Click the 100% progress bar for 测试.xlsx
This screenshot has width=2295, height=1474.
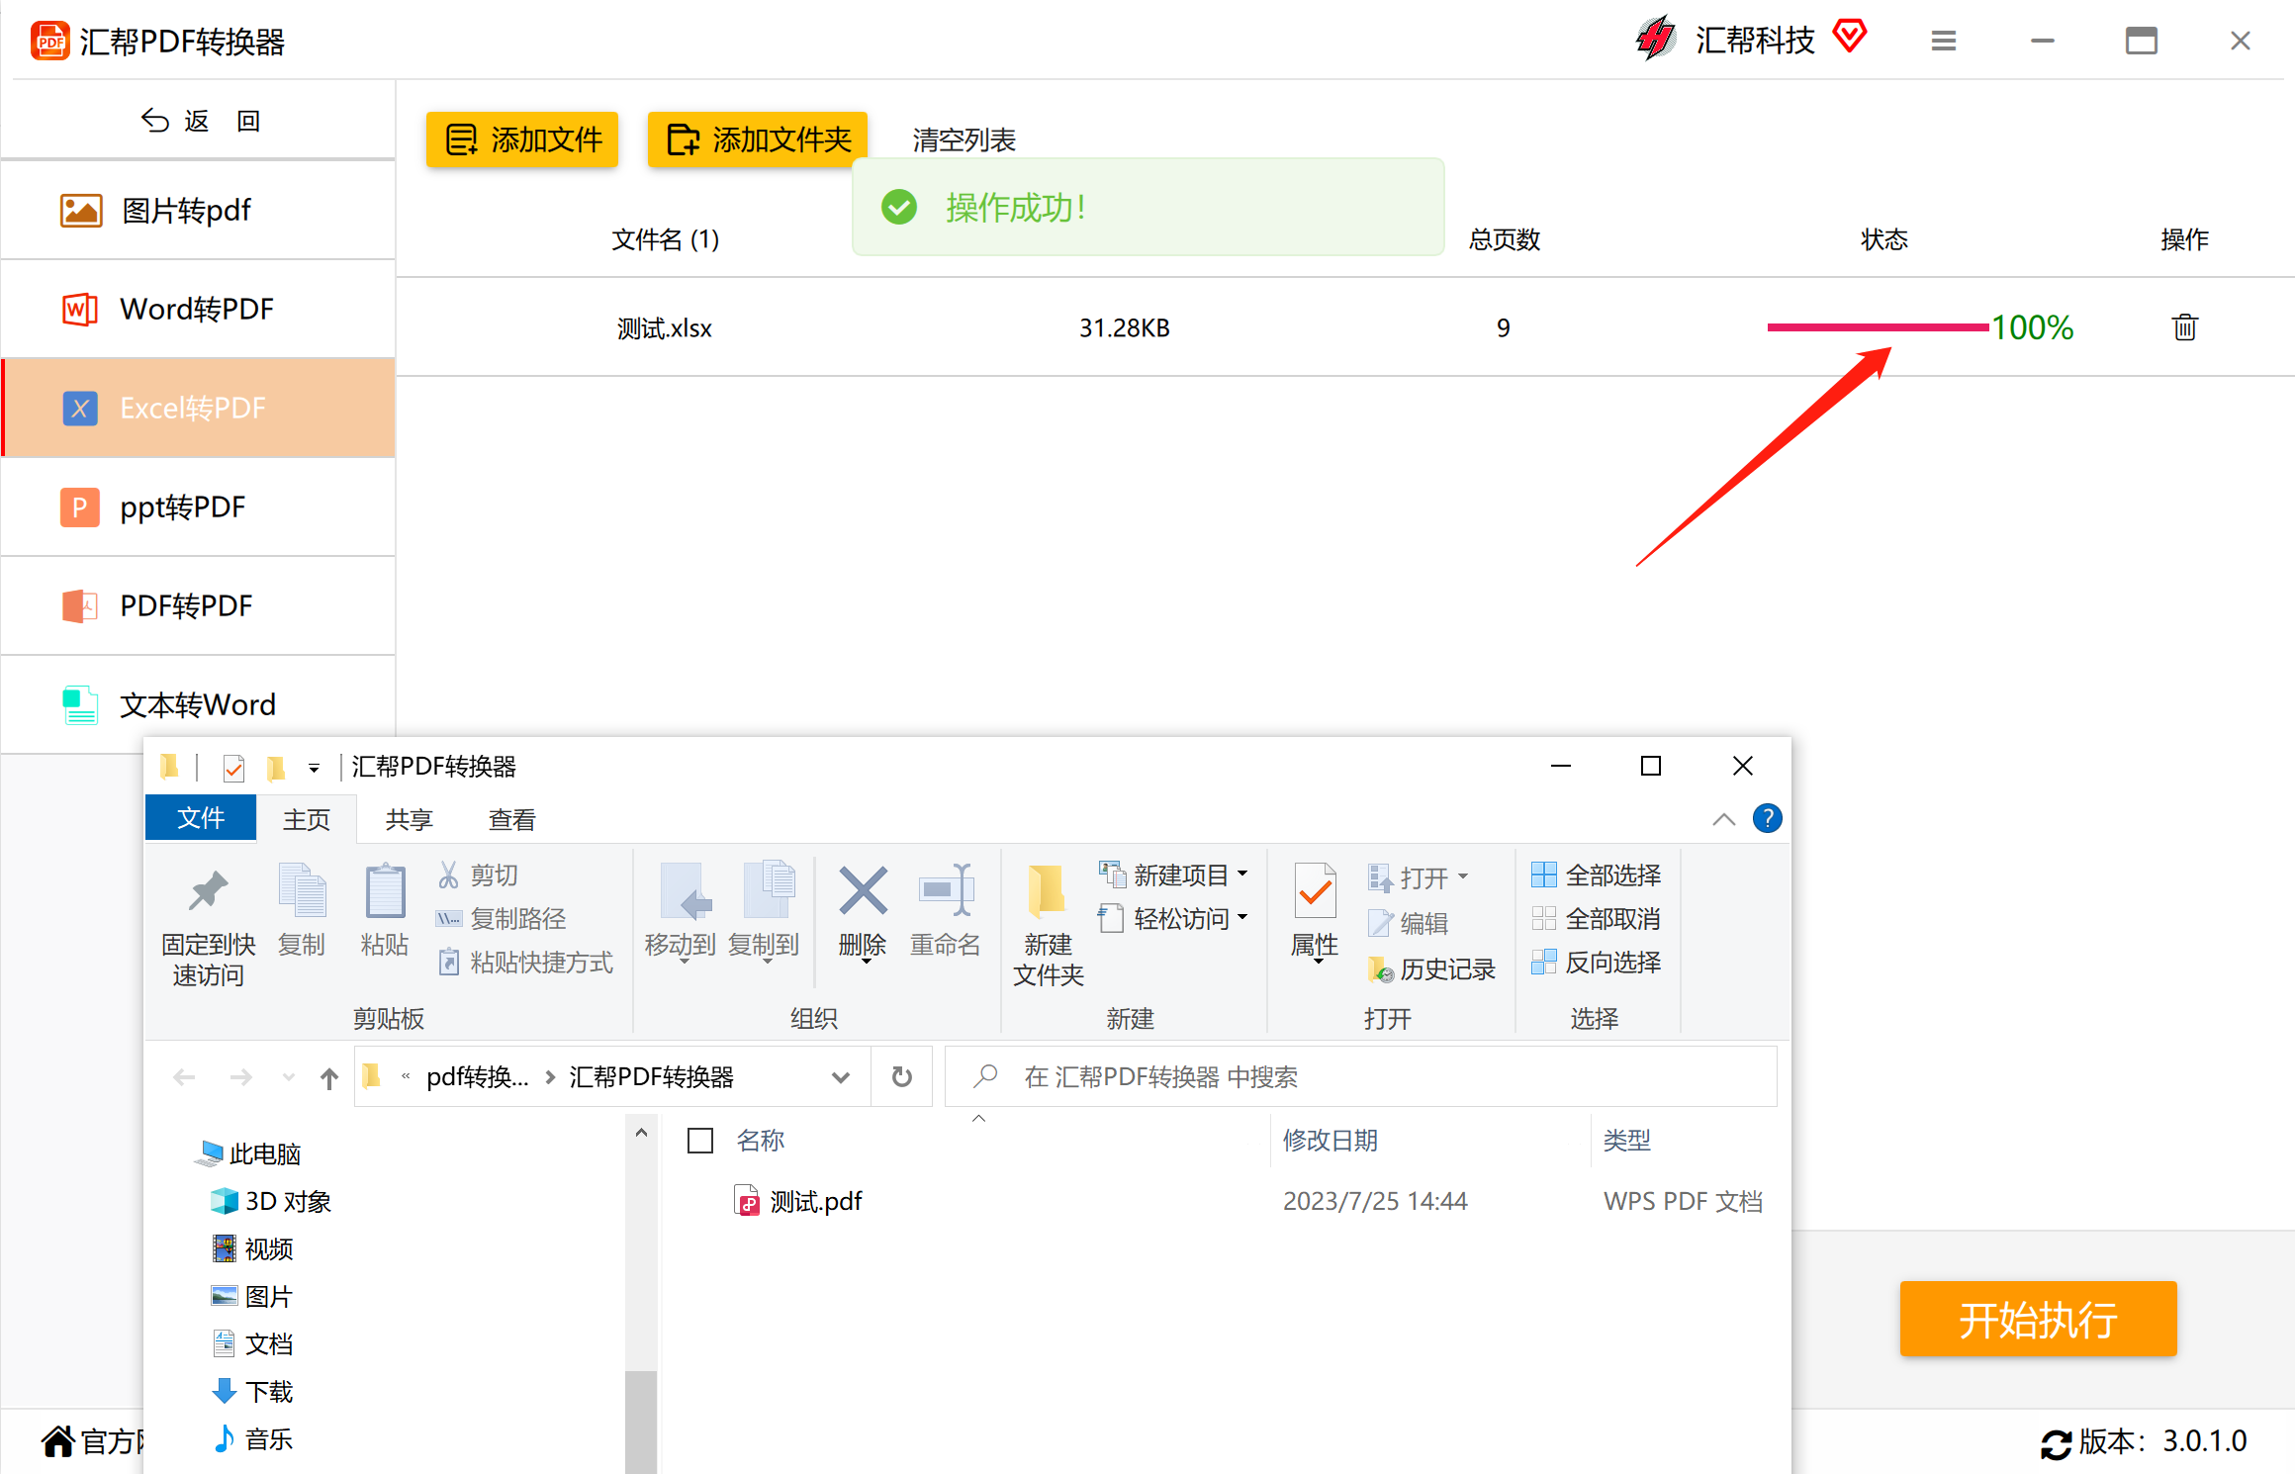point(1878,327)
